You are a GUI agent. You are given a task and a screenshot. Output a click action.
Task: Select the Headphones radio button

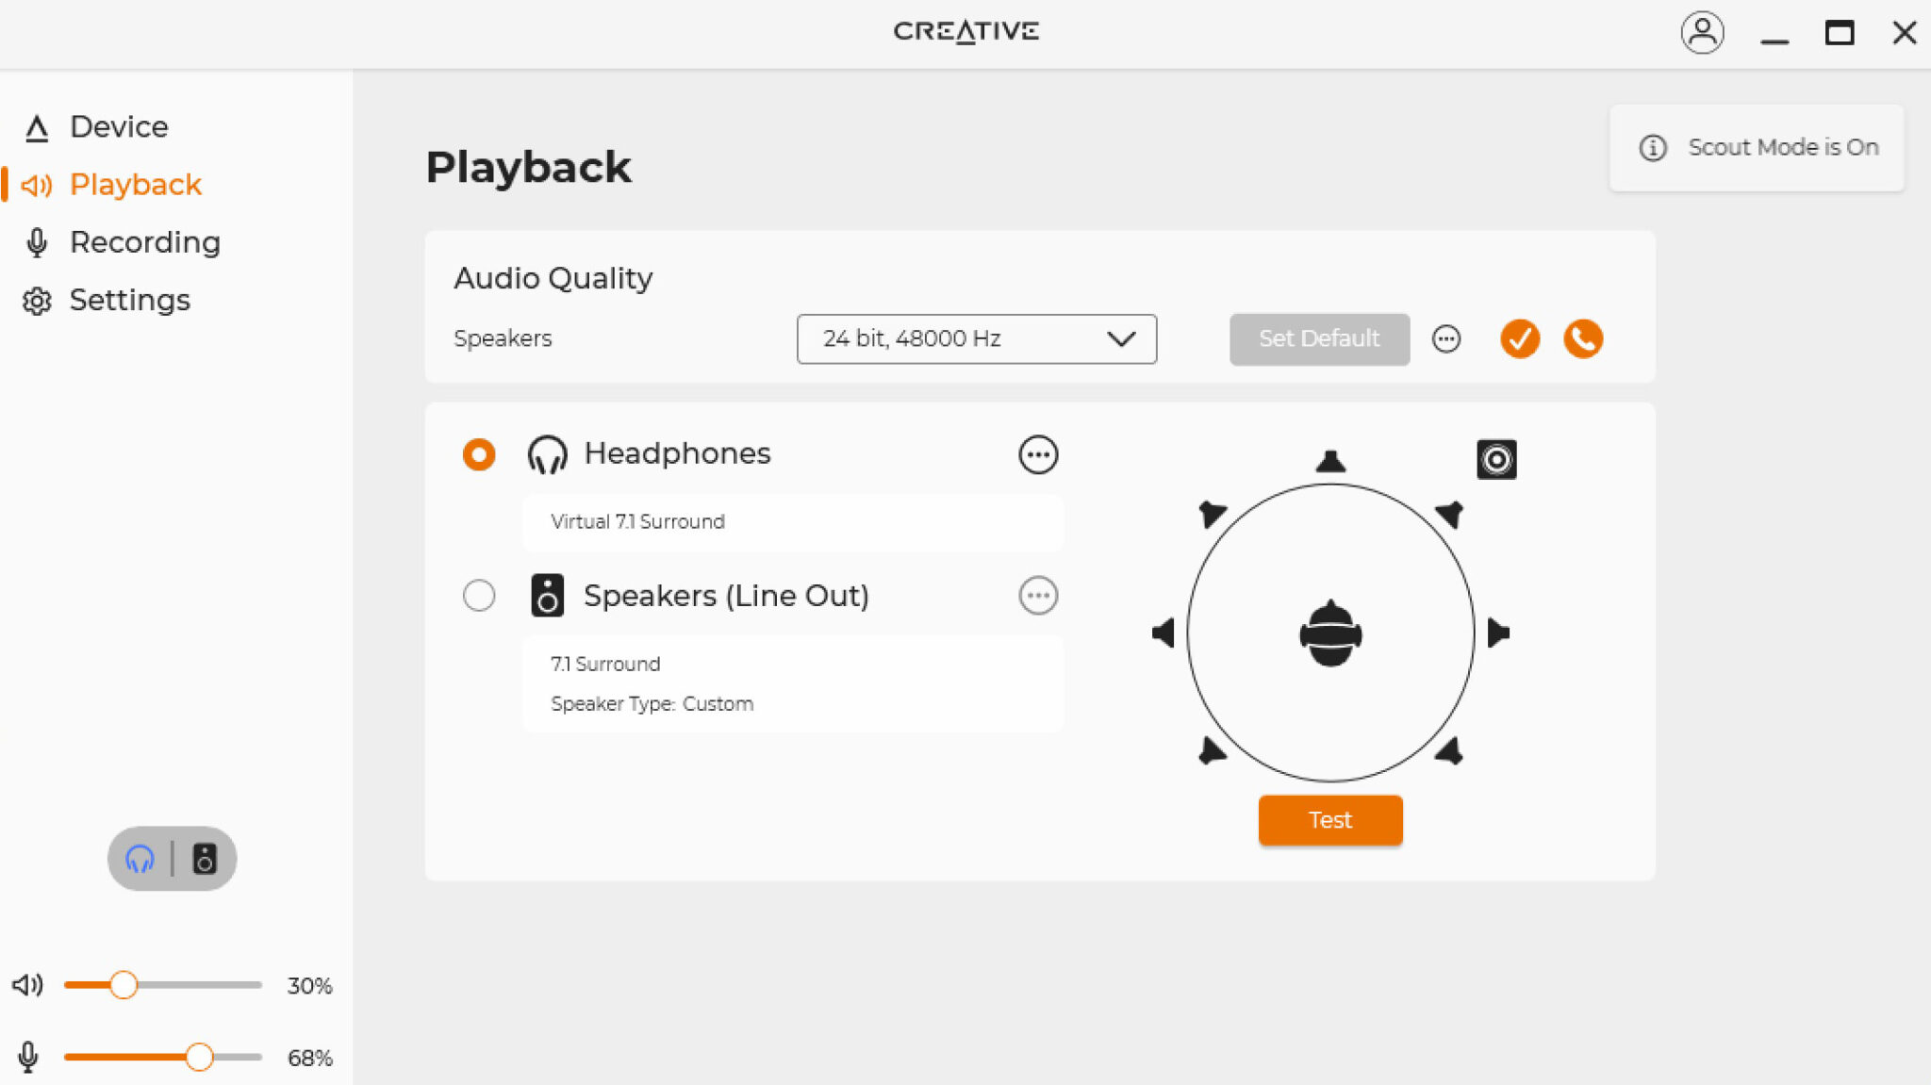click(479, 454)
